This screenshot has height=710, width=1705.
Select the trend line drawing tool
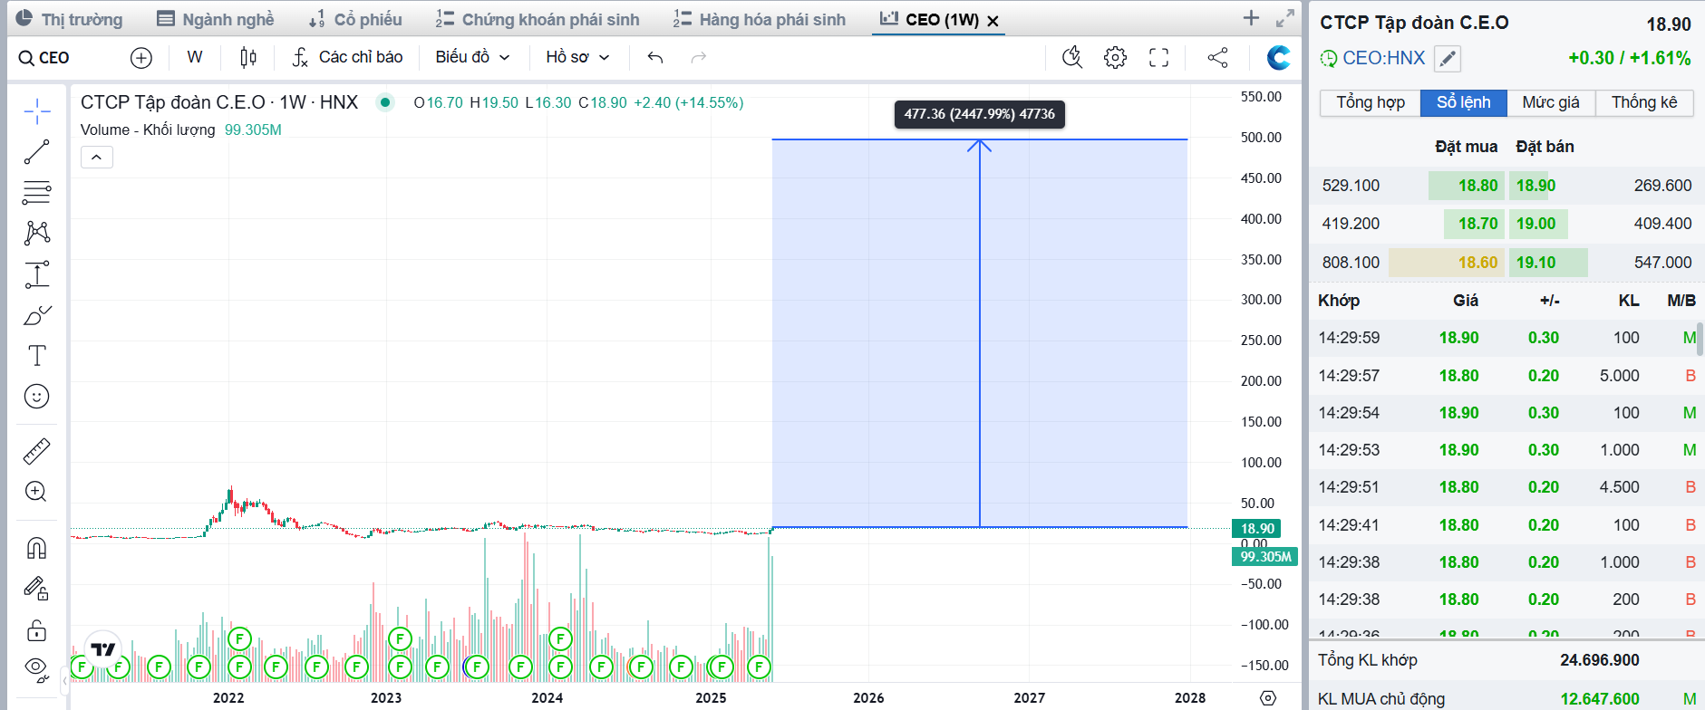click(37, 152)
